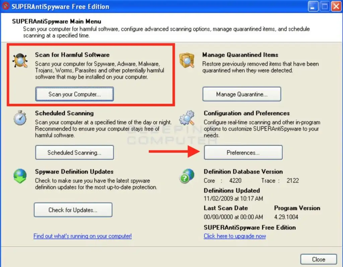Click the SUPERAntiSpyware title bar logo

pos(5,6)
